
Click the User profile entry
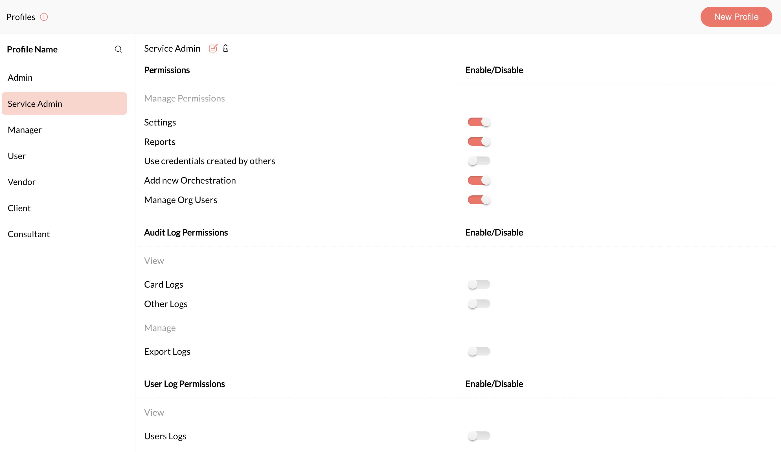(17, 156)
